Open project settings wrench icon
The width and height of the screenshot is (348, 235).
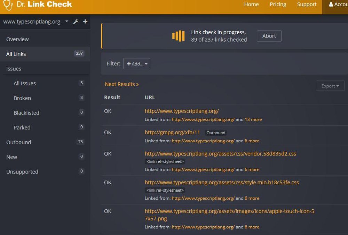76,22
